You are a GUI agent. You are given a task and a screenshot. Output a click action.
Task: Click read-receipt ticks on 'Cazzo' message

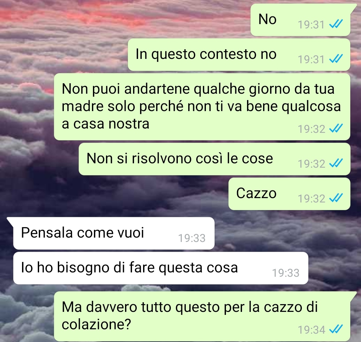(x=336, y=198)
